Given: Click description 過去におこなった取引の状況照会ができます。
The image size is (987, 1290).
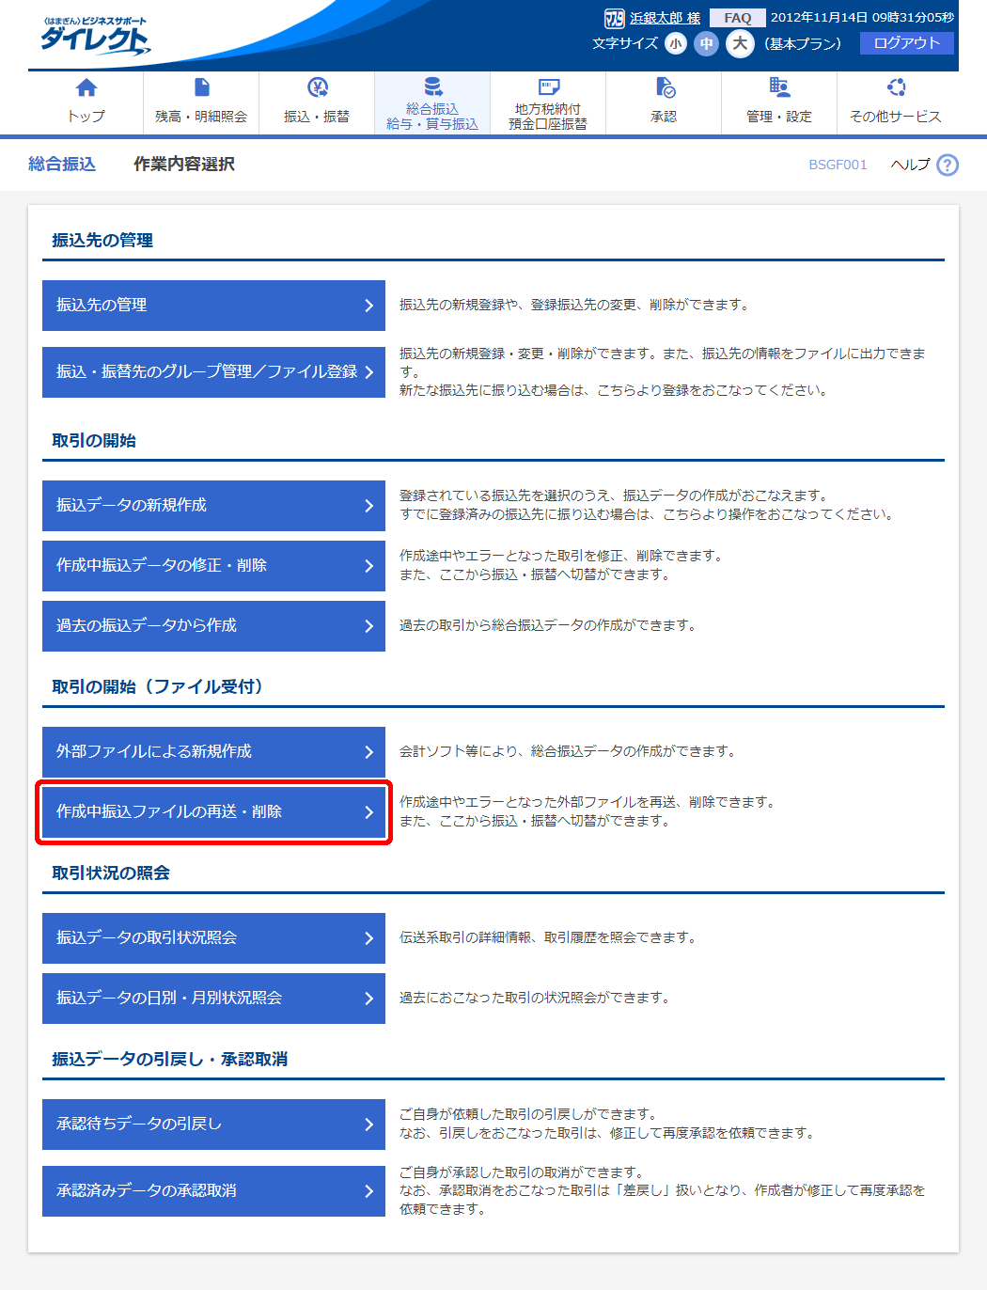Looking at the screenshot, I should click(534, 998).
